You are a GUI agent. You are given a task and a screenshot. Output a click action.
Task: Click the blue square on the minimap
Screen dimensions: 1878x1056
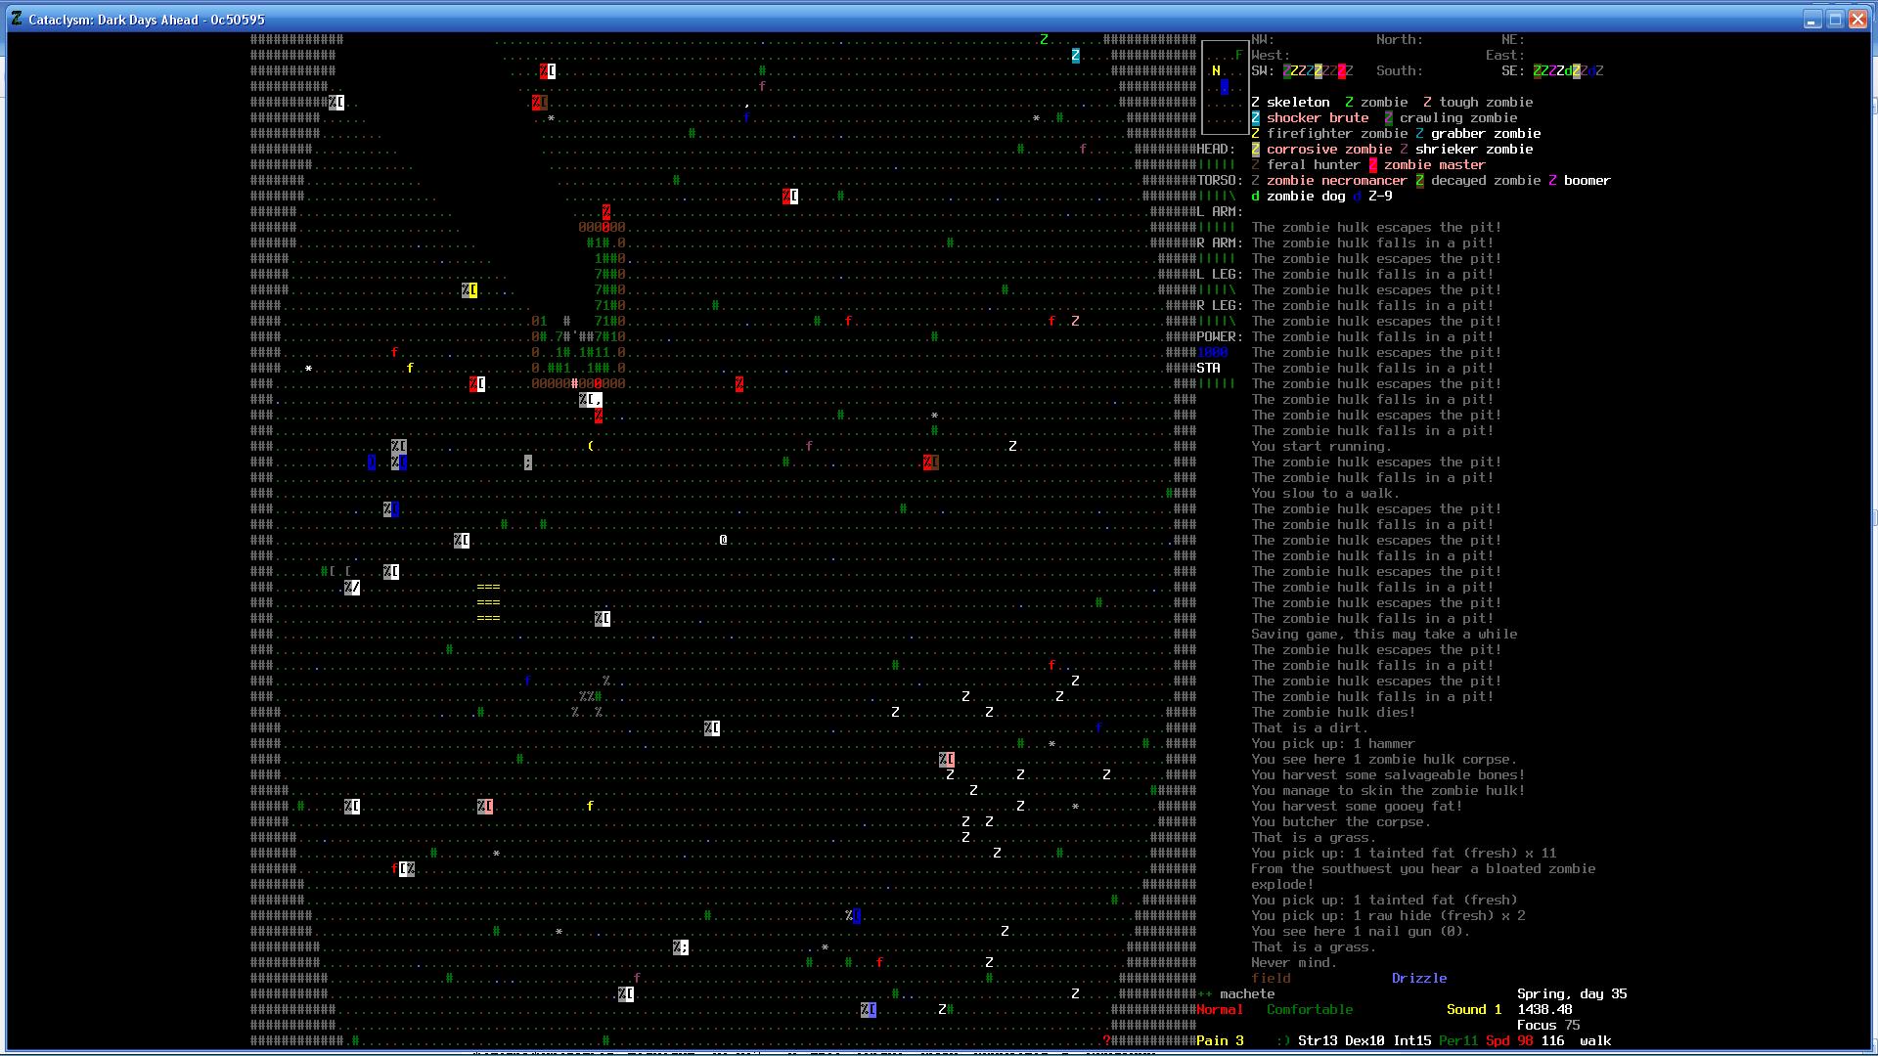[x=1224, y=87]
